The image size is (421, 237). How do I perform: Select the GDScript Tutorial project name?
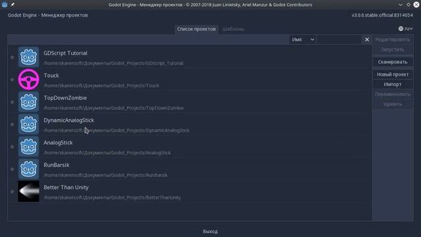click(x=66, y=53)
